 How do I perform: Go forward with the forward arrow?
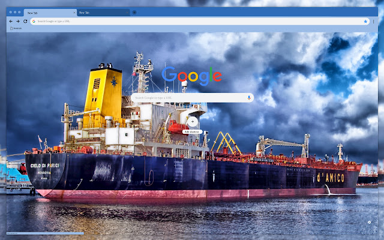pyautogui.click(x=18, y=22)
